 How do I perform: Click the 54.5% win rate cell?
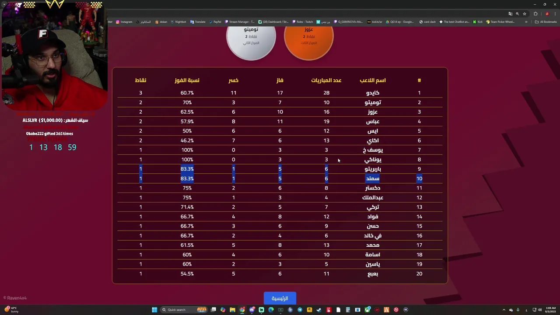tap(187, 274)
